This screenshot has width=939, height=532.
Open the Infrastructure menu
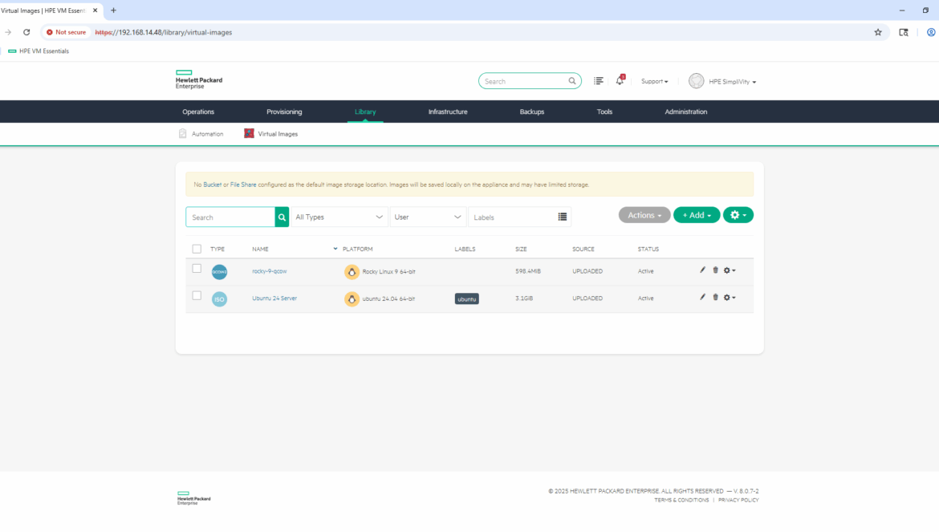coord(448,112)
